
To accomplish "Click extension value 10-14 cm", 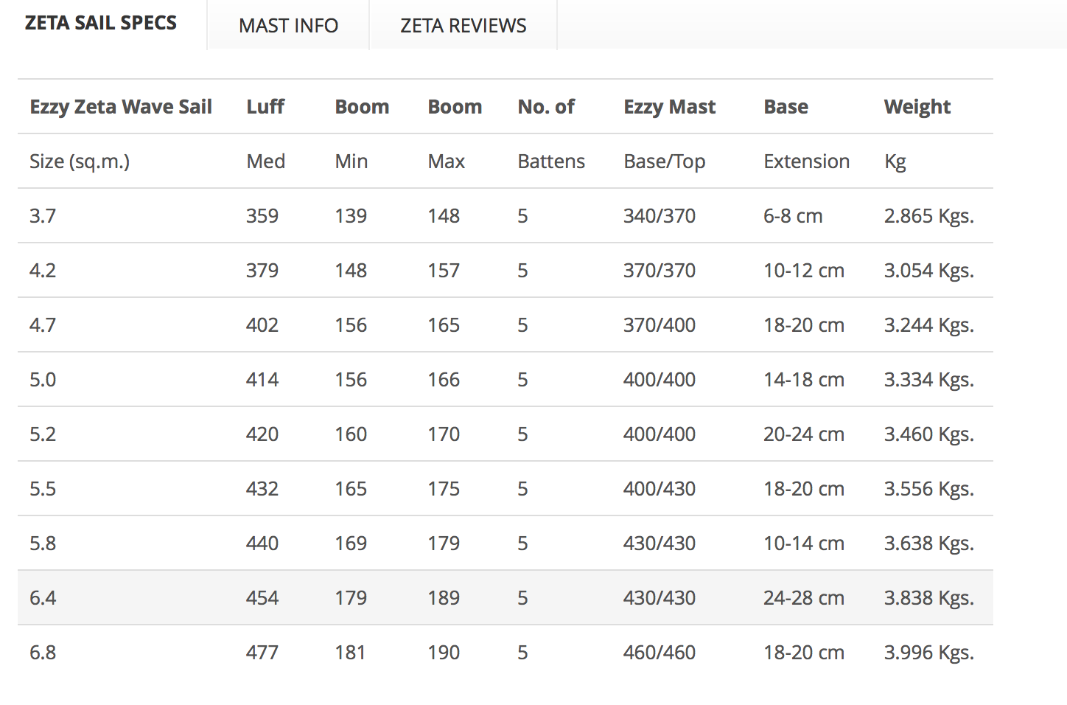I will click(804, 543).
